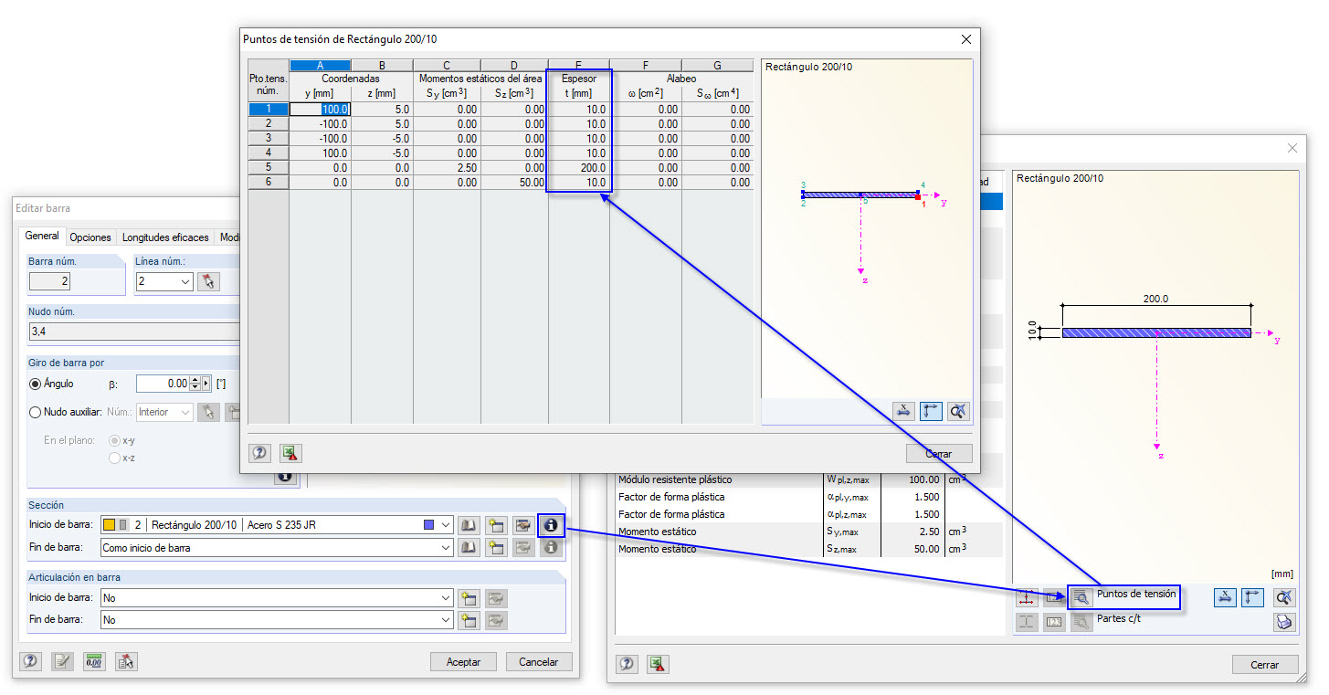
Task: Click help icon in Puntos de tensión dialog
Action: click(259, 453)
